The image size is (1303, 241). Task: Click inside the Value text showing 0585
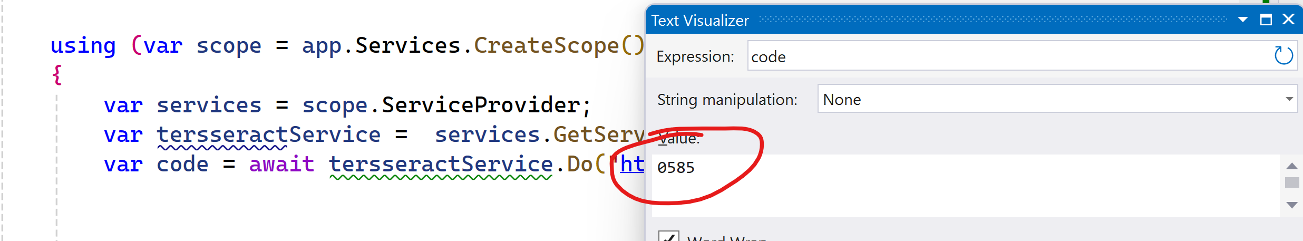(676, 168)
